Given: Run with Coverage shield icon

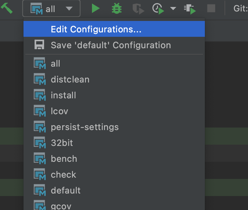Looking at the screenshot, I should point(138,9).
